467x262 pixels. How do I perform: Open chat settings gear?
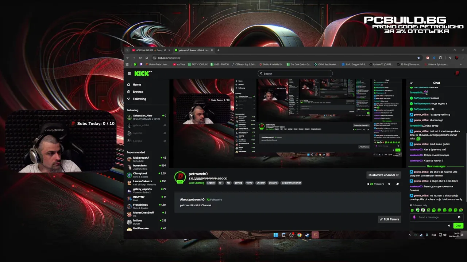coord(449,226)
